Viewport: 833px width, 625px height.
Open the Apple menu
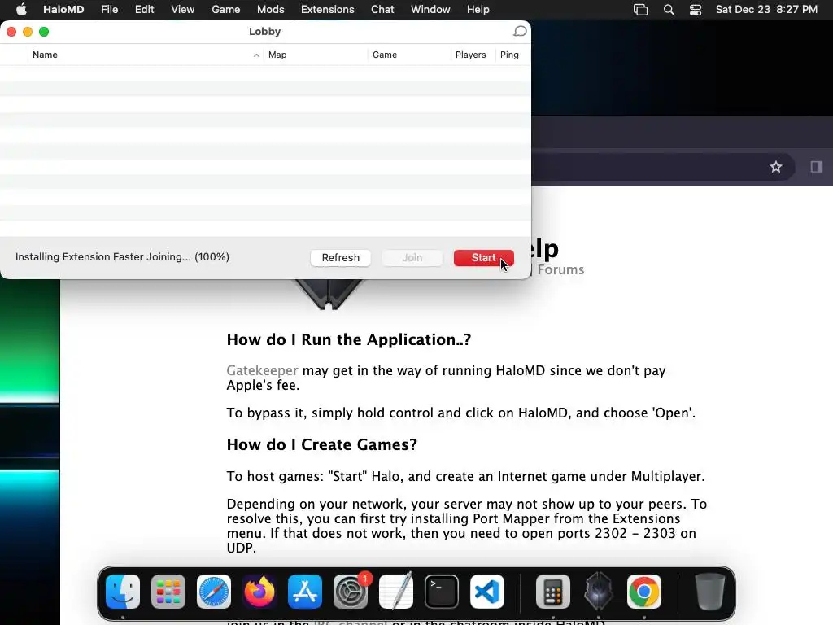21,10
